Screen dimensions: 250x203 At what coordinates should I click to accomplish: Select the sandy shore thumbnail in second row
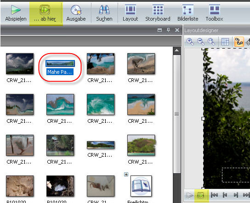[141, 104]
